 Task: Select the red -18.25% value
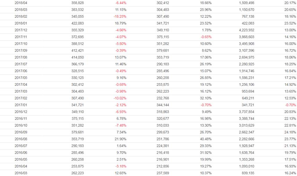[x=120, y=17]
